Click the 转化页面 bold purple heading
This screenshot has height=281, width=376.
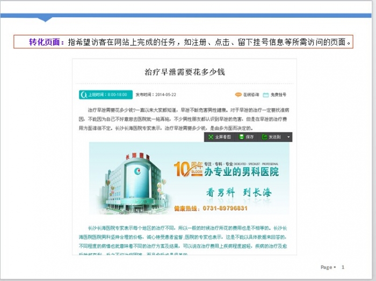click(47, 42)
